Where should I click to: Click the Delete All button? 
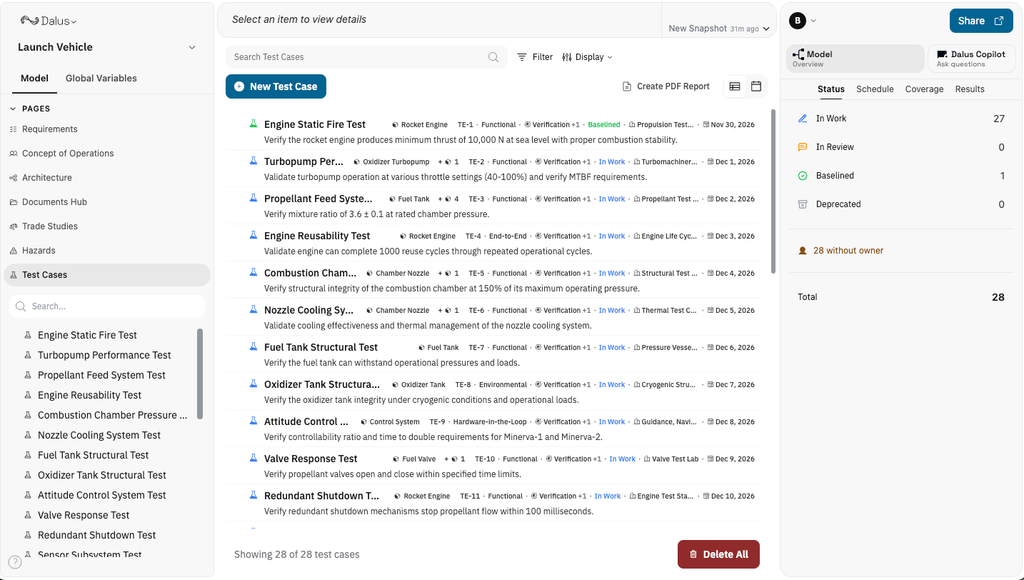(718, 554)
